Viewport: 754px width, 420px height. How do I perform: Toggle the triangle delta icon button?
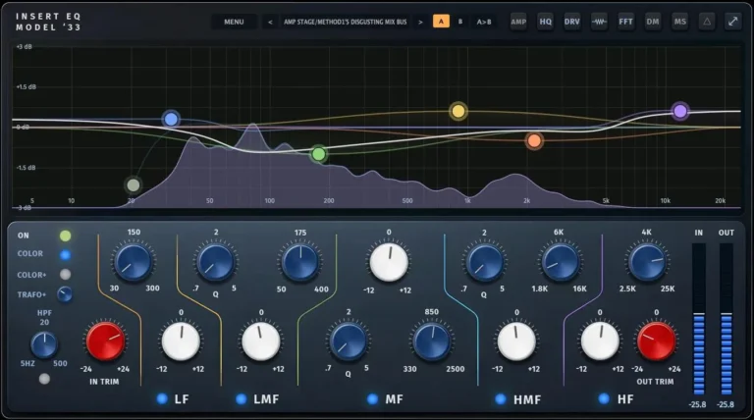pos(707,22)
